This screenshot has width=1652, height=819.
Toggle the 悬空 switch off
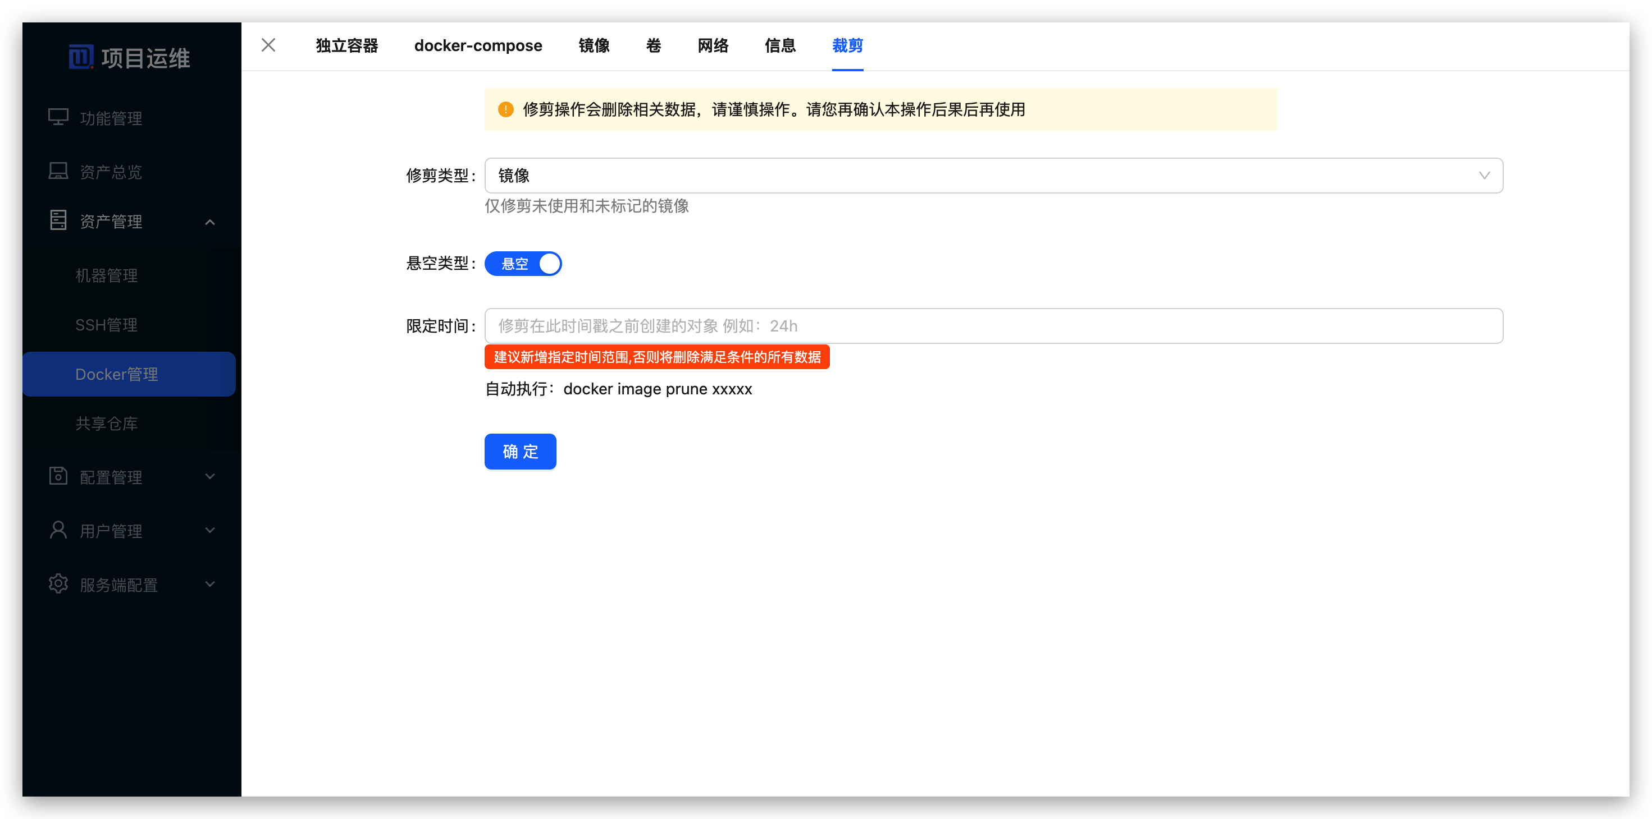[x=523, y=264]
